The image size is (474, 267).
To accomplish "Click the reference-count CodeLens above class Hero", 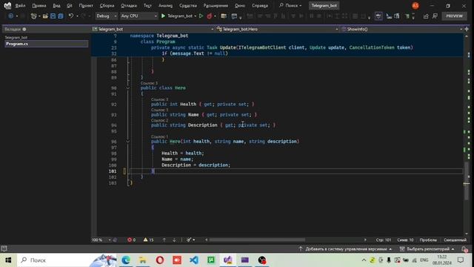I will coord(149,83).
